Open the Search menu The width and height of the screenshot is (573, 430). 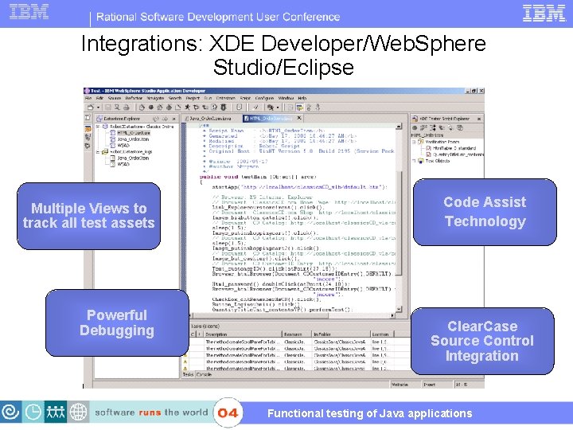pos(175,98)
